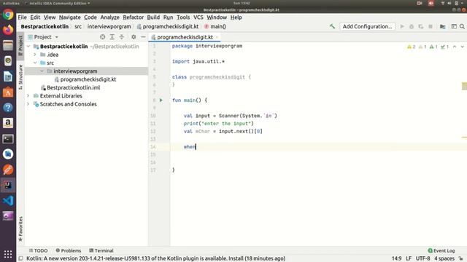This screenshot has height=262, width=467.
Task: Open the Activities overview
Action: [x=11, y=3]
